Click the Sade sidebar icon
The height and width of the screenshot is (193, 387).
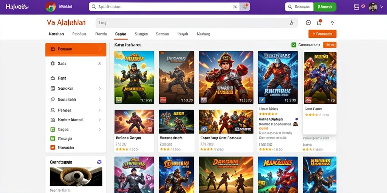(52, 63)
